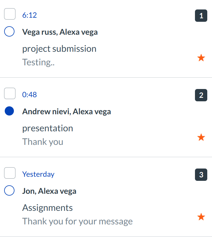Tick the checkbox for Yesterday's conversation
212x243 pixels.
[x=10, y=173]
